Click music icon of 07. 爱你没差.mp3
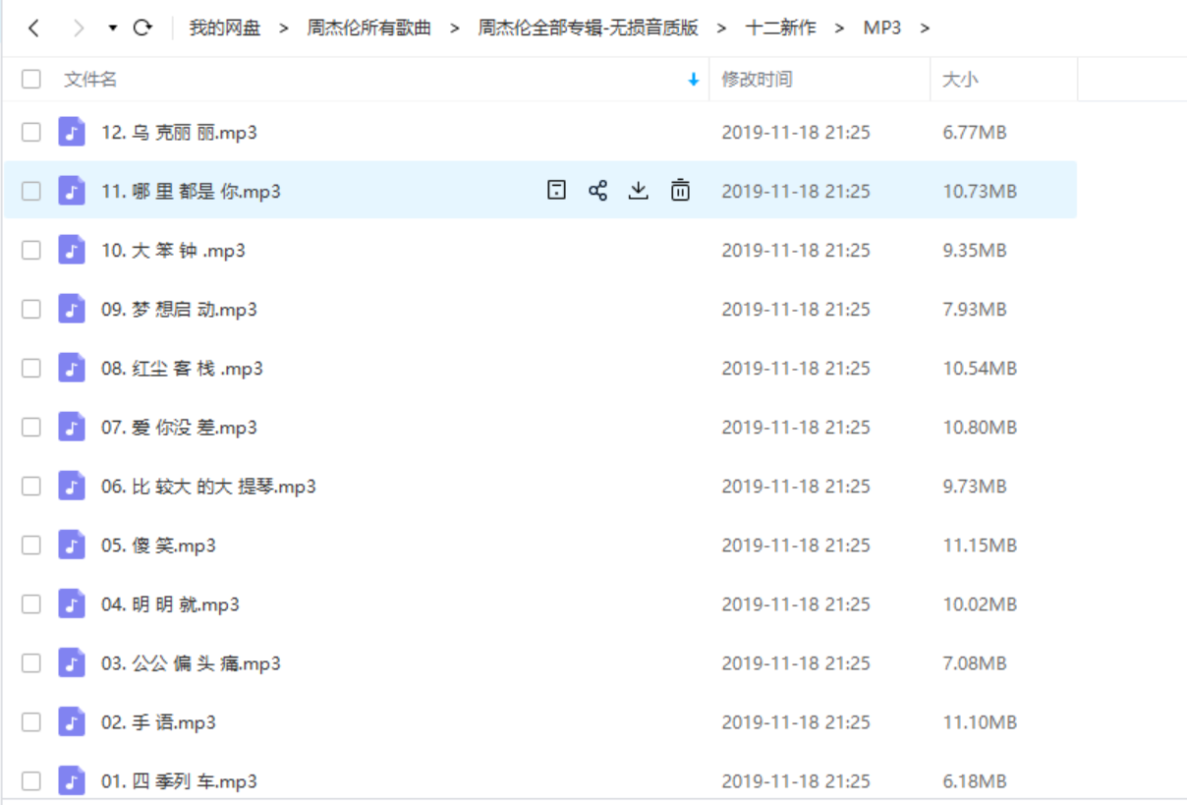This screenshot has width=1187, height=805. click(x=72, y=427)
